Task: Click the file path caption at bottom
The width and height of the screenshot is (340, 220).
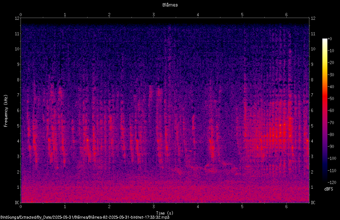Action: 85,217
